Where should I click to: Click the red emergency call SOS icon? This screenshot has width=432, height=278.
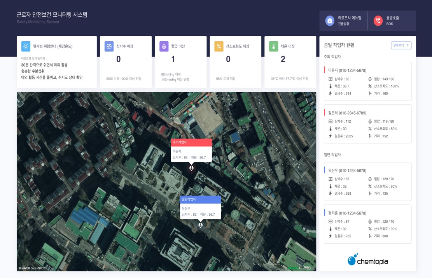point(378,21)
